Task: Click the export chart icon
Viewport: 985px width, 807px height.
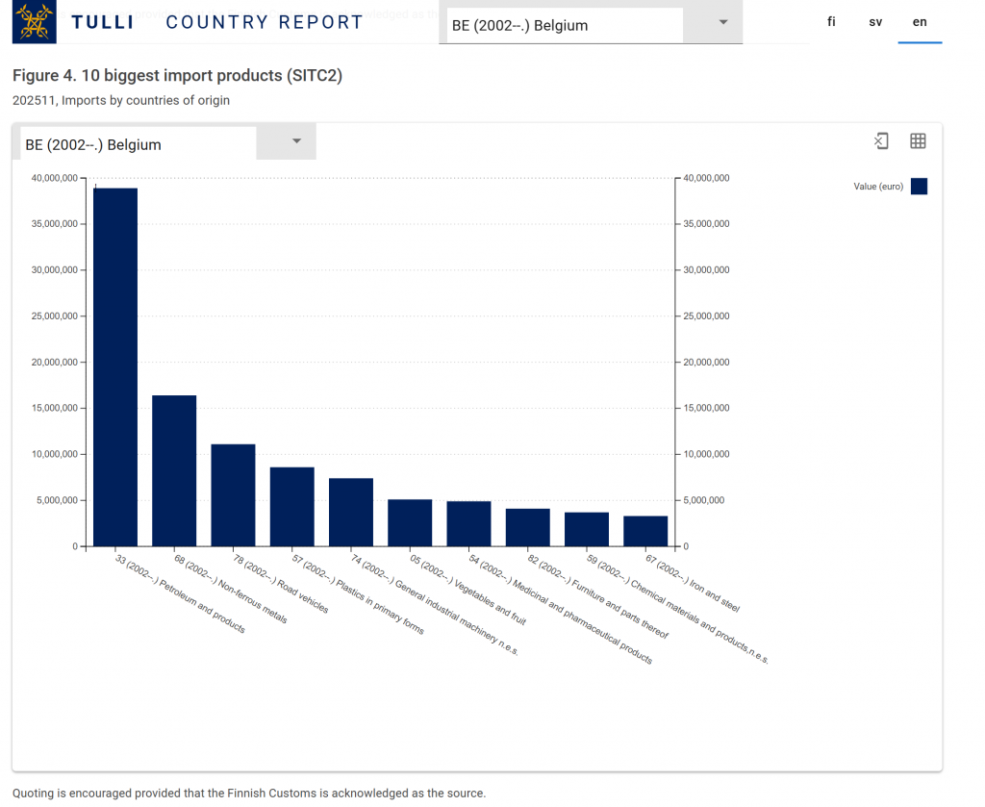Action: (881, 141)
